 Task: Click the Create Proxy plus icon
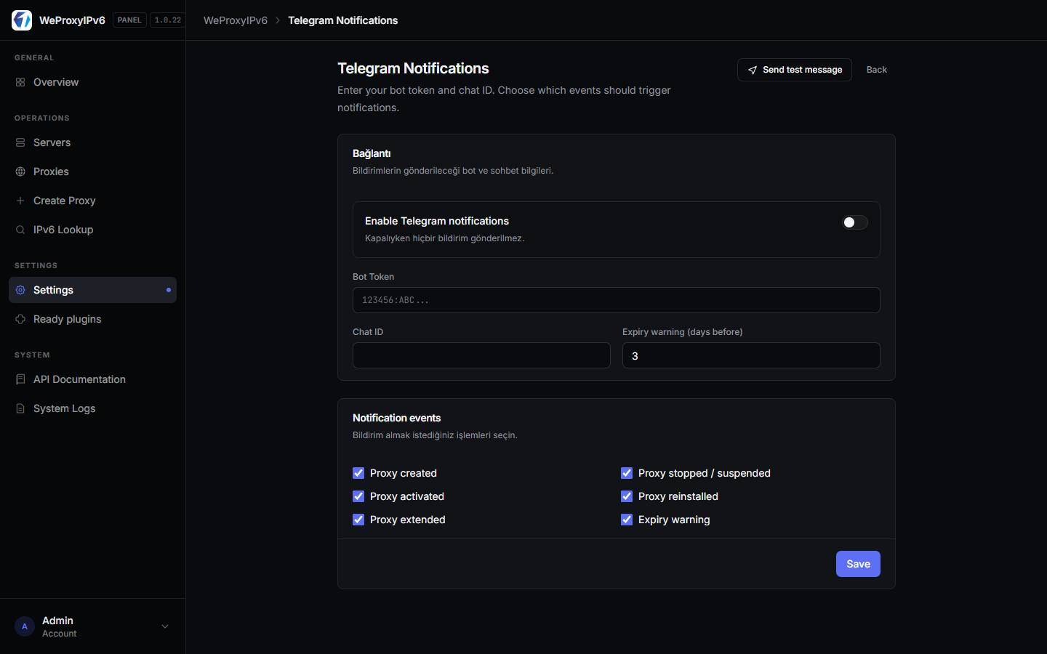click(x=20, y=201)
